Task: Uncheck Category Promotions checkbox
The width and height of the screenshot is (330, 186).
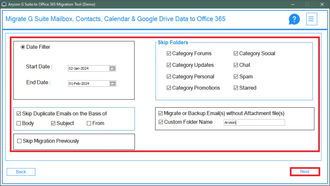Action: tap(169, 88)
